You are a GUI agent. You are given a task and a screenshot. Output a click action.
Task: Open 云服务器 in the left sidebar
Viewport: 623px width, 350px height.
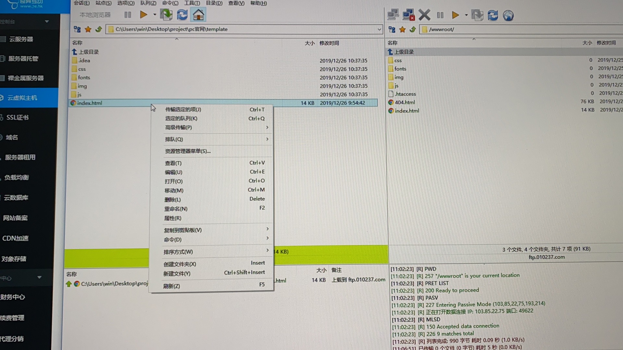(21, 39)
